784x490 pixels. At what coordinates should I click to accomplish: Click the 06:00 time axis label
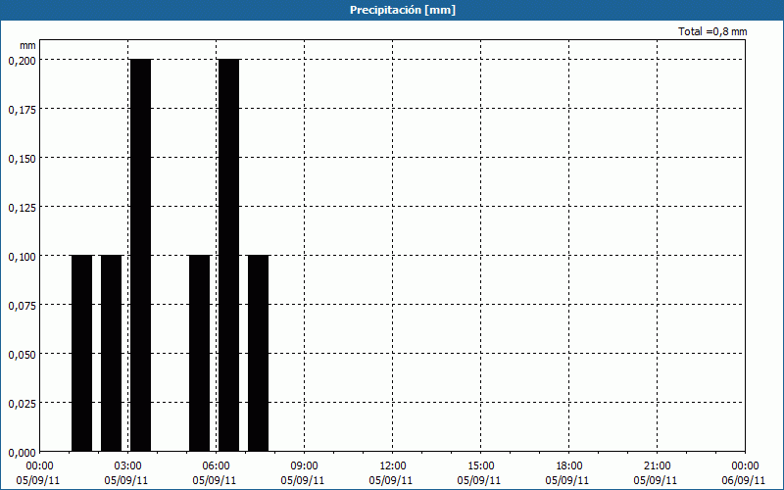pyautogui.click(x=216, y=466)
